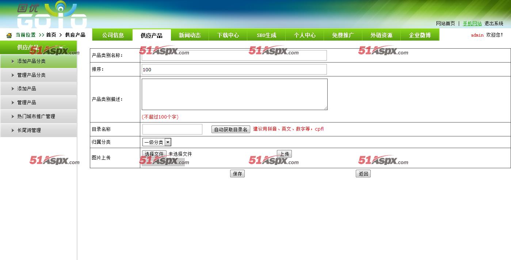Click 供应产品 in the breadcrumb
The width and height of the screenshot is (511, 260).
75,35
